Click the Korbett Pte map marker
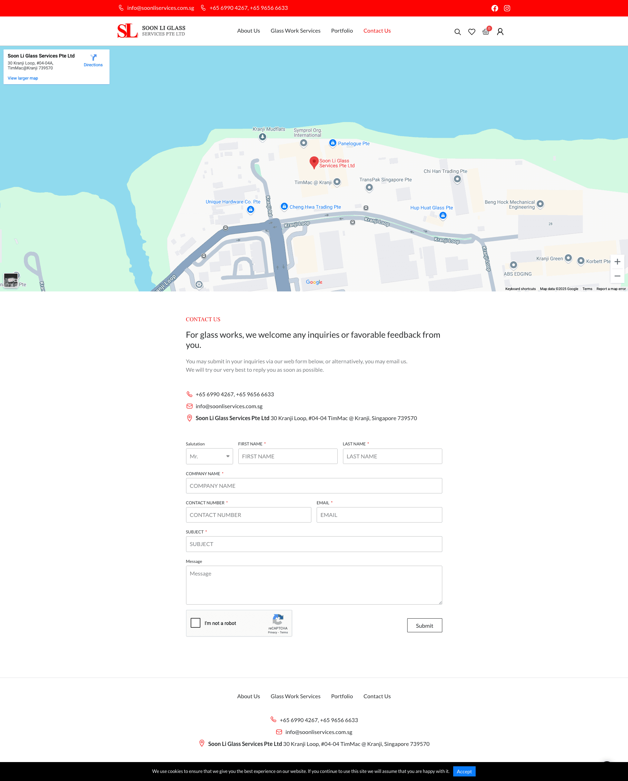The width and height of the screenshot is (628, 781). click(x=581, y=261)
